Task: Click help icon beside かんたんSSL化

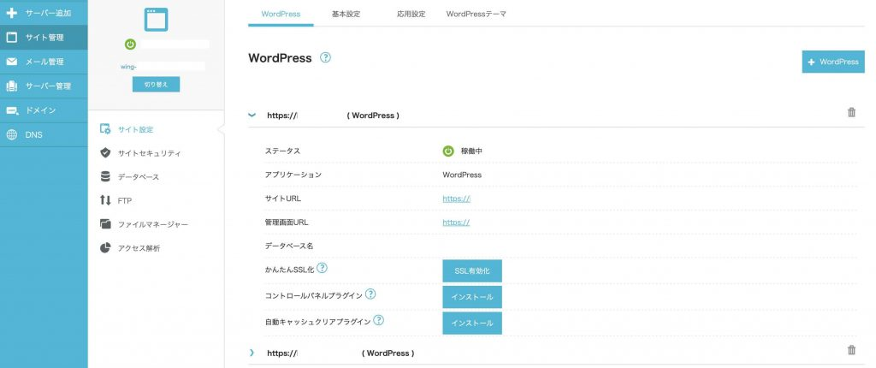Action: [x=322, y=268]
